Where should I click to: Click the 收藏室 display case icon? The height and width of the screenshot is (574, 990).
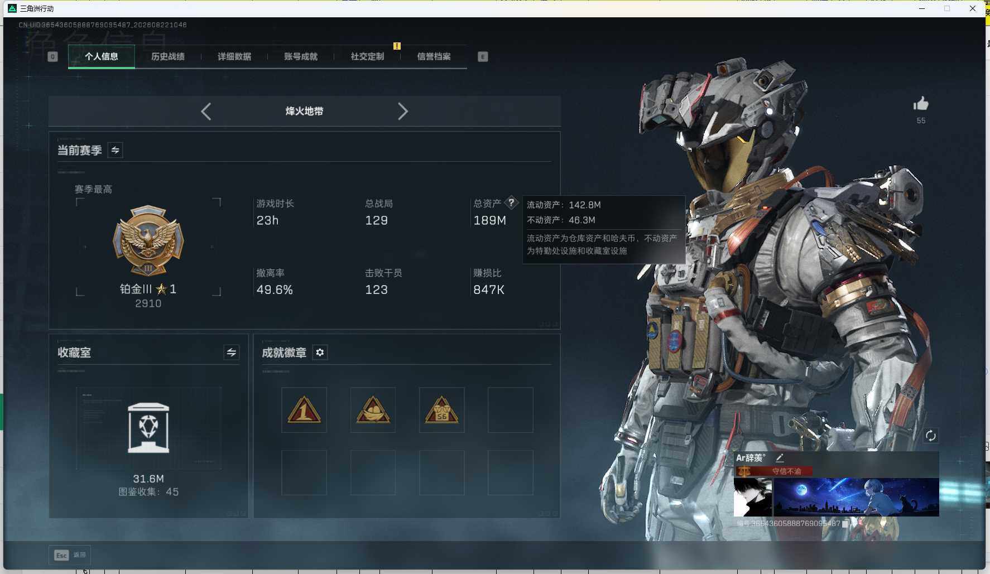coord(148,428)
